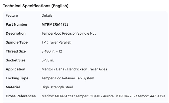Click the High-strength Steel value
This screenshot has width=169, height=103.
click(57, 87)
